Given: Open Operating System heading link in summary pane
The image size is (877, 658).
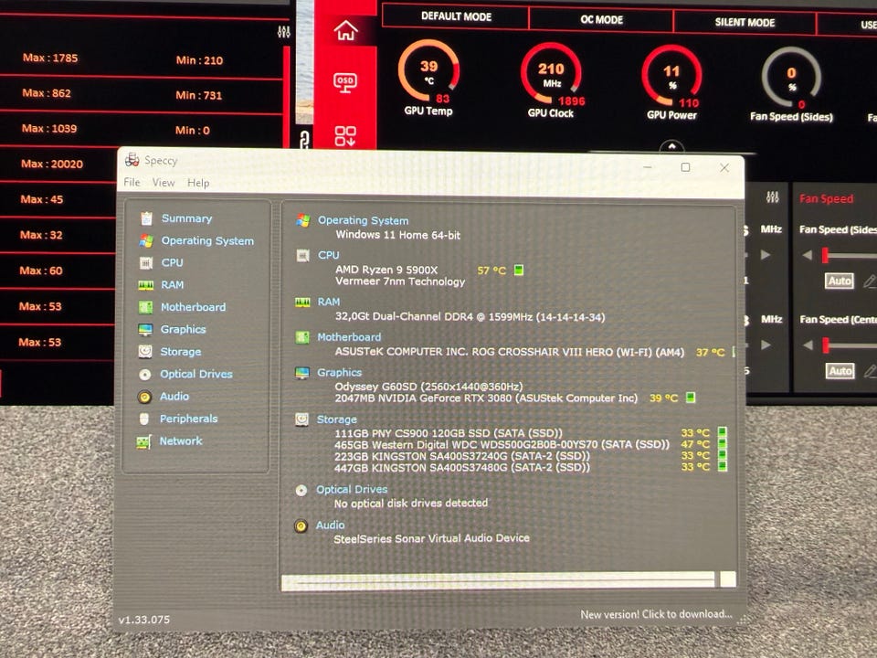Looking at the screenshot, I should click(x=363, y=220).
